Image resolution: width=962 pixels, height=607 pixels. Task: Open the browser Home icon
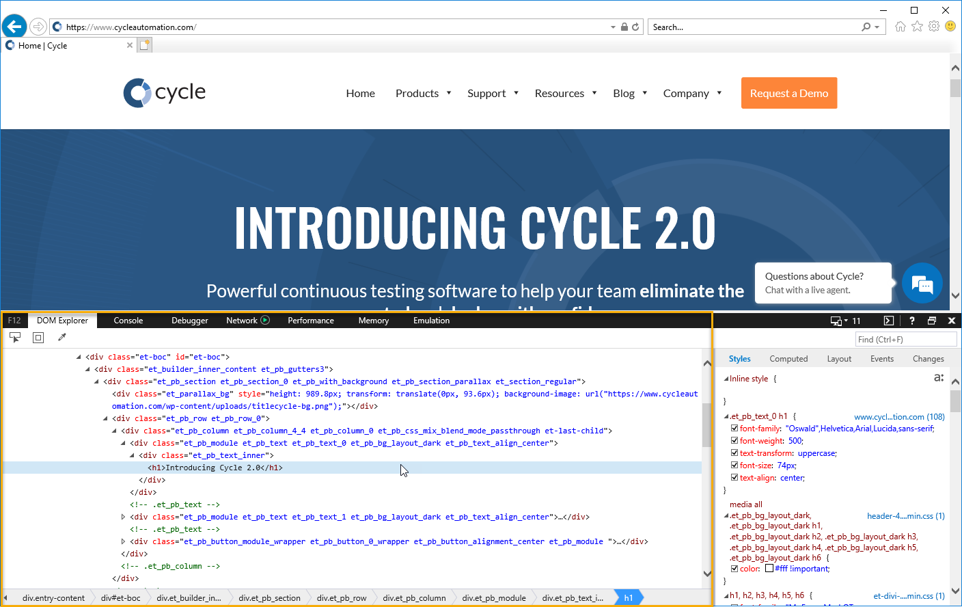point(900,27)
